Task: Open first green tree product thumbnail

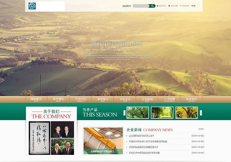Action: (x=138, y=113)
